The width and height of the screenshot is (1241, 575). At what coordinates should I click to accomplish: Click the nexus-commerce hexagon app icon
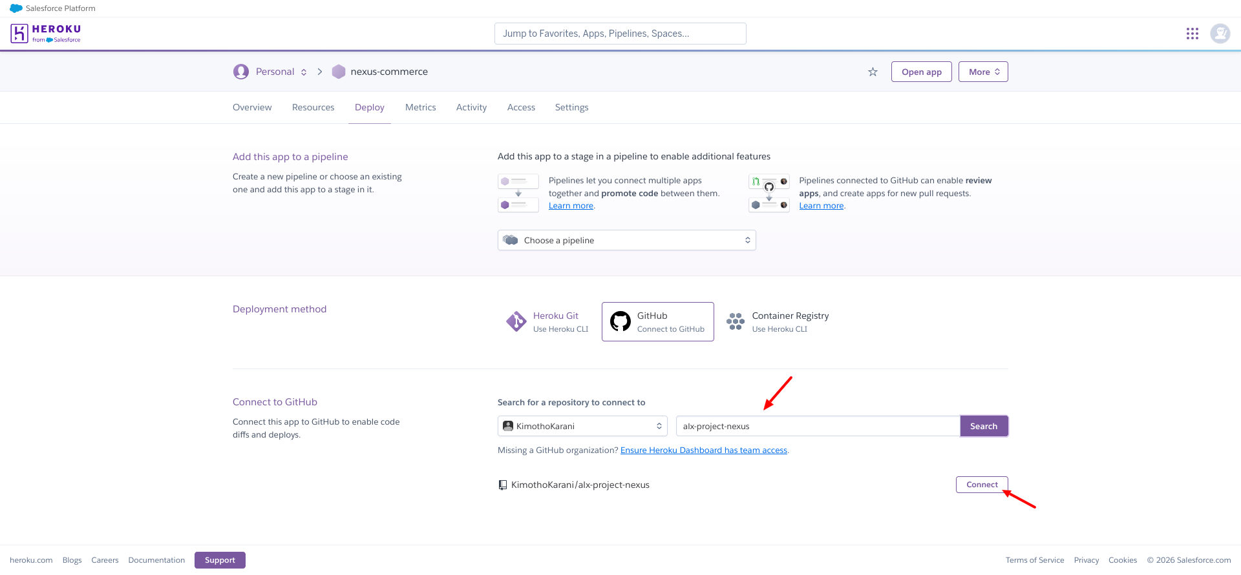[x=339, y=72]
